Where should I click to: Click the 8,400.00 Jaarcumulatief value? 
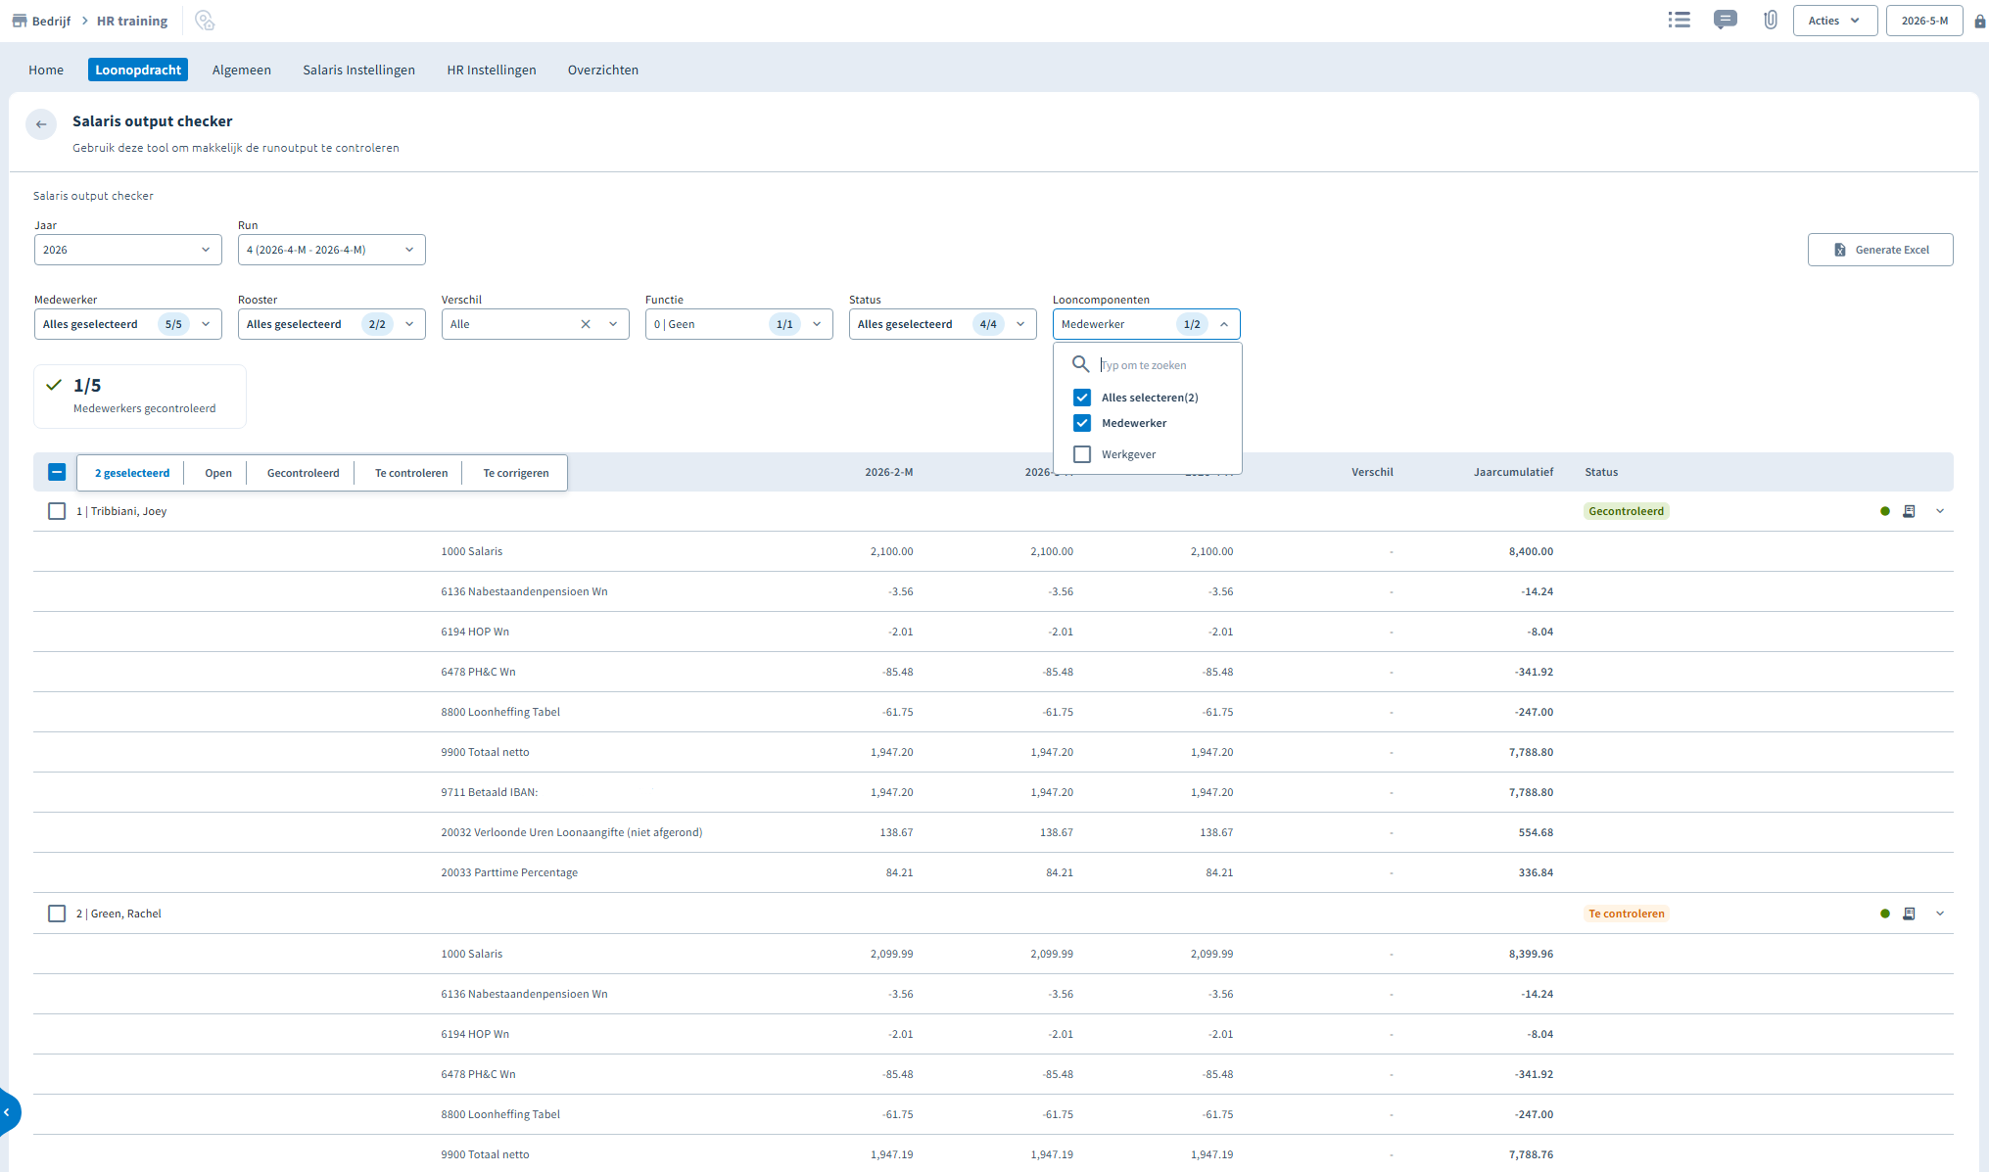pos(1531,551)
